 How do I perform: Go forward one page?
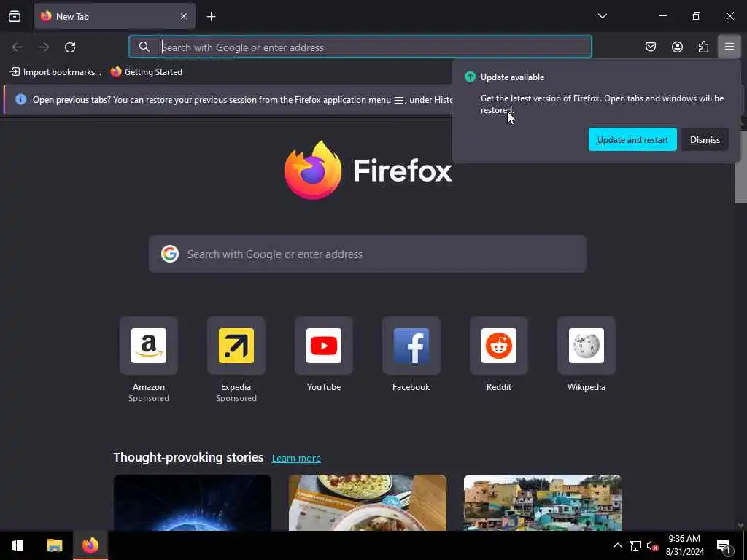(x=44, y=47)
